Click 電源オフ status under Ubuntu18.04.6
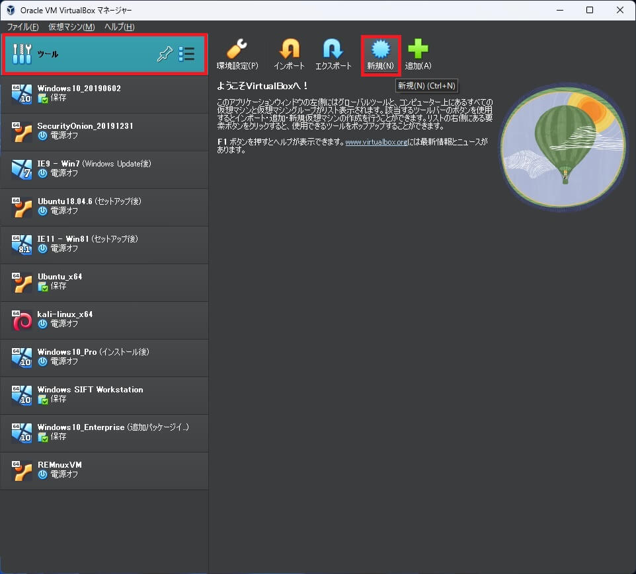636x574 pixels. 64,211
